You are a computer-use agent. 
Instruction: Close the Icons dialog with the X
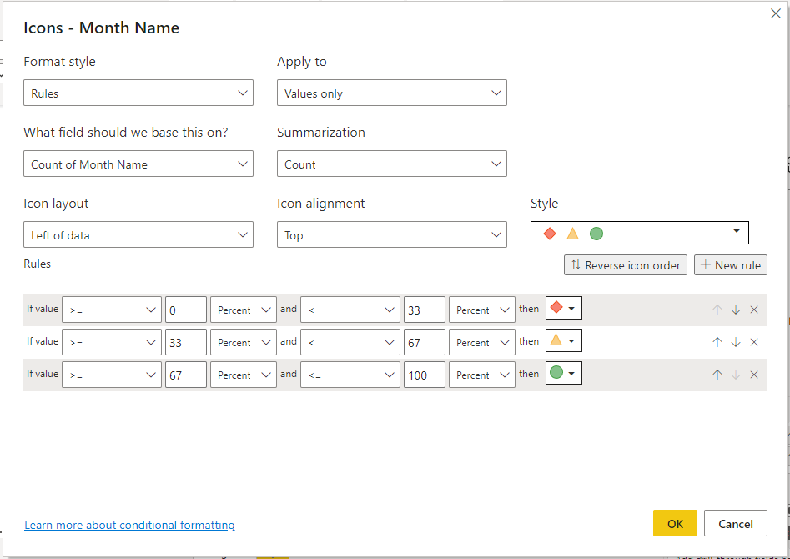click(x=775, y=13)
